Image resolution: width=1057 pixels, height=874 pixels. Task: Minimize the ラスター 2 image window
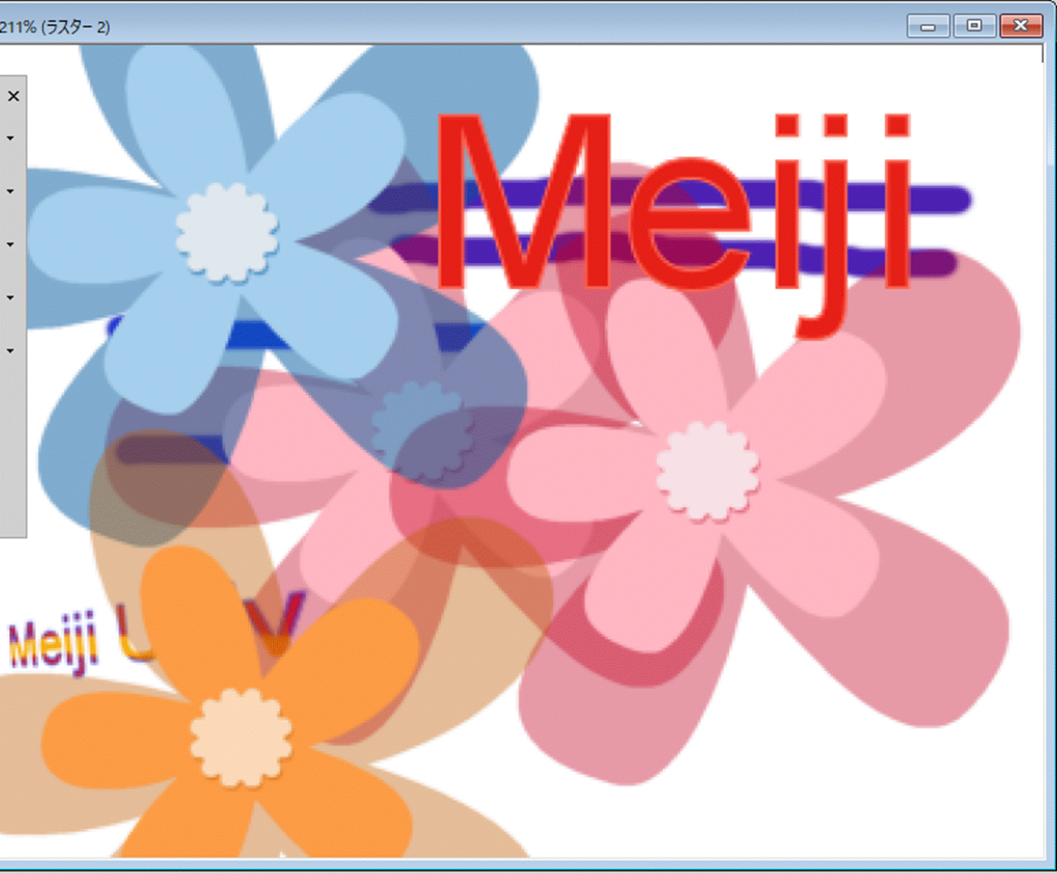click(928, 26)
